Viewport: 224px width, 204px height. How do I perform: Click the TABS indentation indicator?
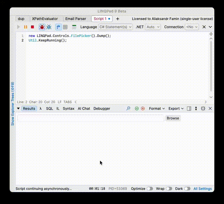(x=68, y=102)
